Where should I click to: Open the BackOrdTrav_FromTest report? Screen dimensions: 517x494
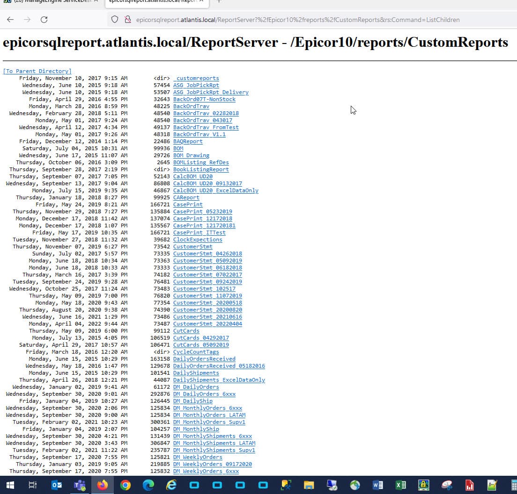coord(206,127)
